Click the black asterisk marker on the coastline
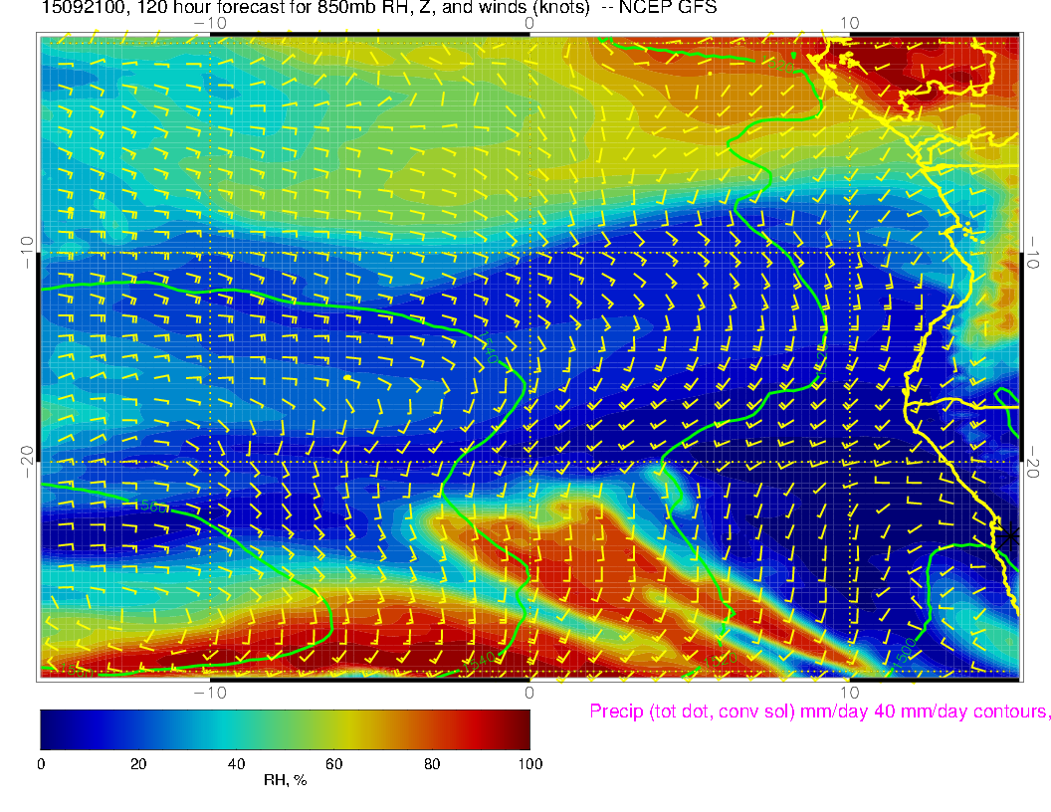 tap(1012, 535)
